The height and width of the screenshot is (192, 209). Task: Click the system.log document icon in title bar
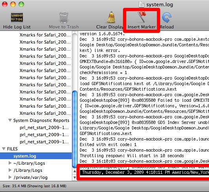coord(142,4)
